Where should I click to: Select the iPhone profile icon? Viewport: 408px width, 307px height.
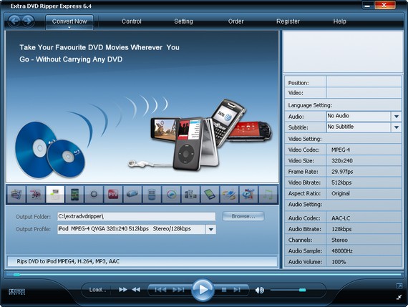[x=74, y=195]
